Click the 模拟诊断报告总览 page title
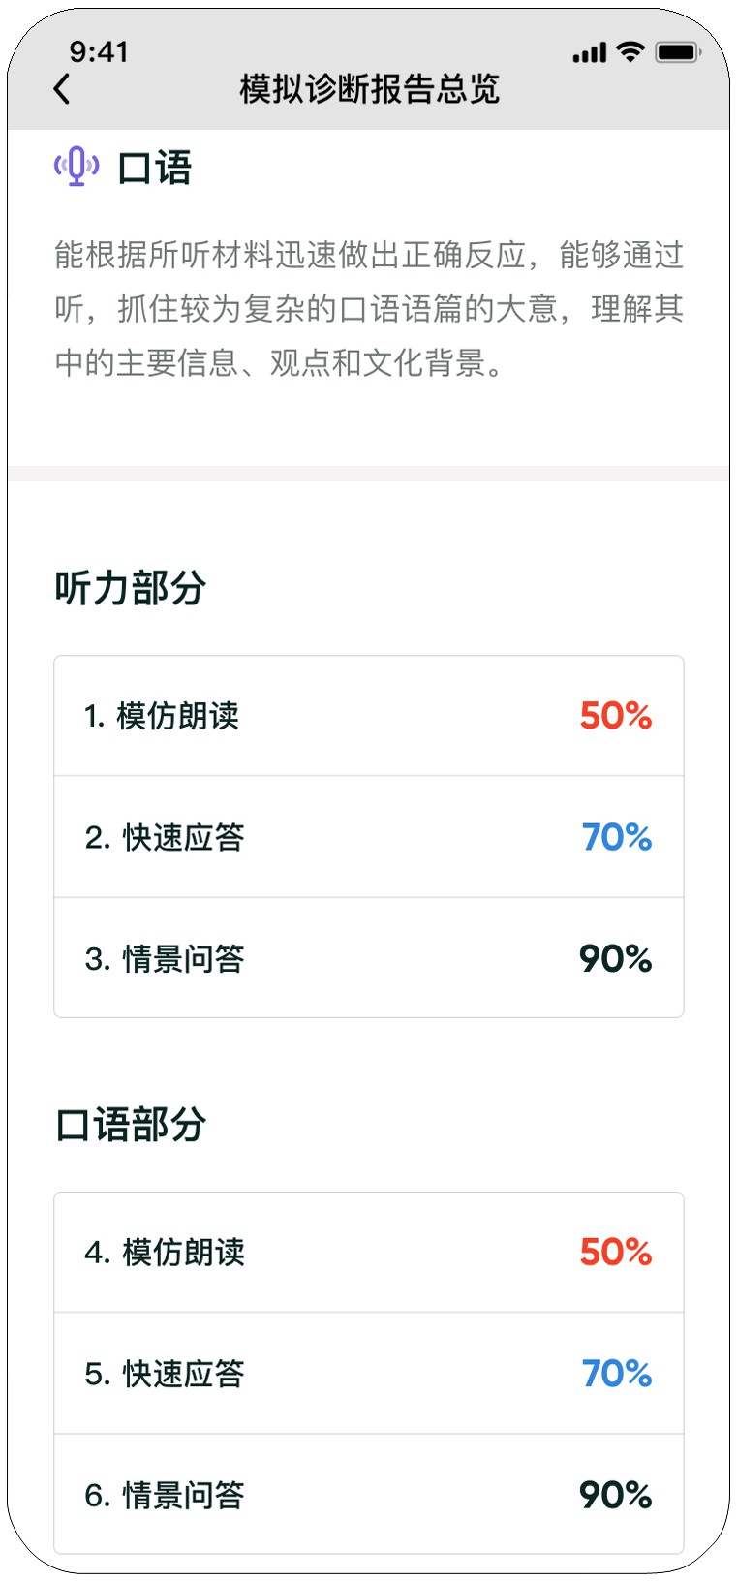The image size is (737, 1581). [x=369, y=89]
